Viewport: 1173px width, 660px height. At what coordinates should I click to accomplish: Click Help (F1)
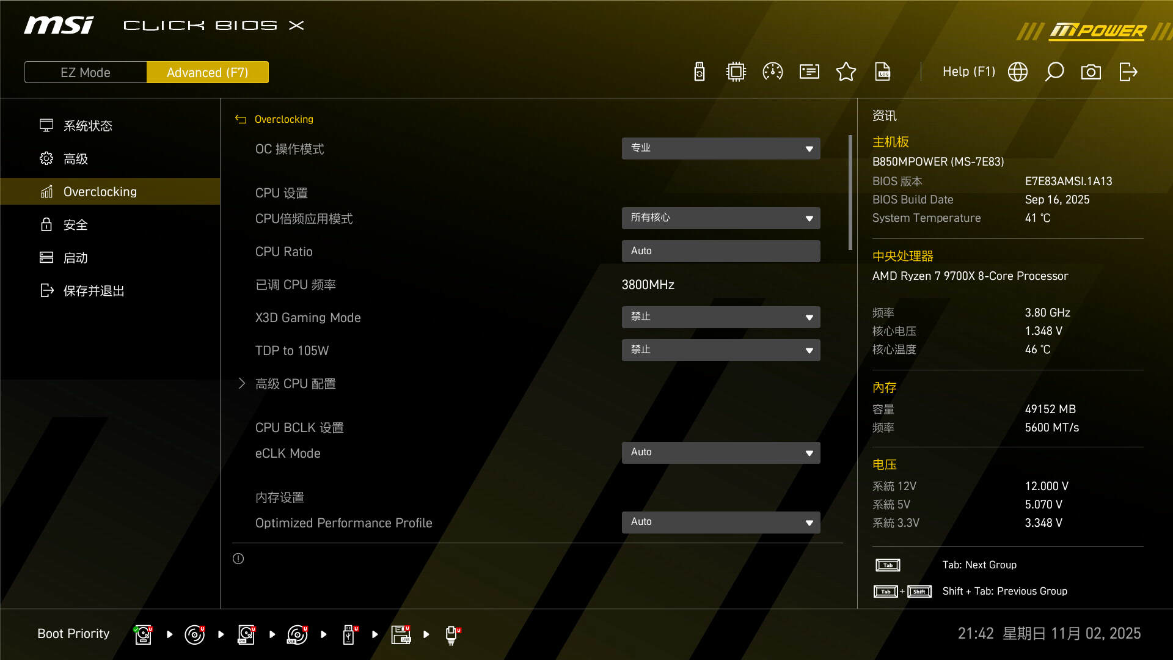[969, 72]
